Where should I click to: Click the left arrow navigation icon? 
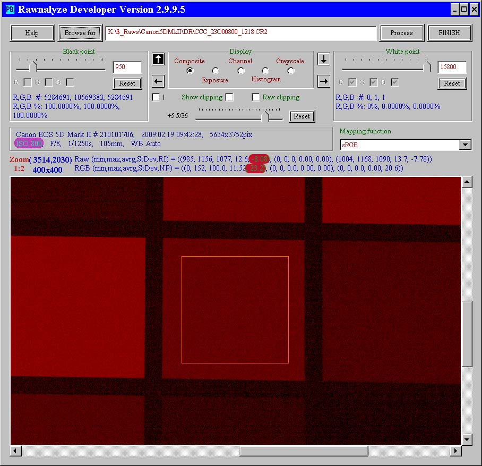click(158, 81)
